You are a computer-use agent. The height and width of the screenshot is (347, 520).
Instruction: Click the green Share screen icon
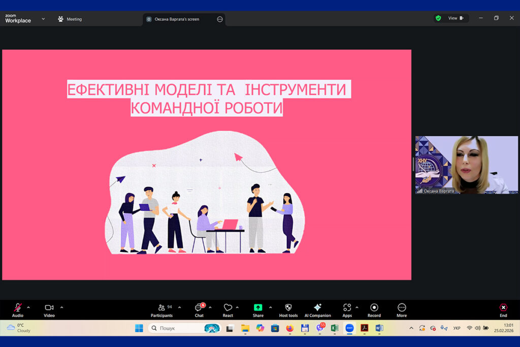pos(258,307)
